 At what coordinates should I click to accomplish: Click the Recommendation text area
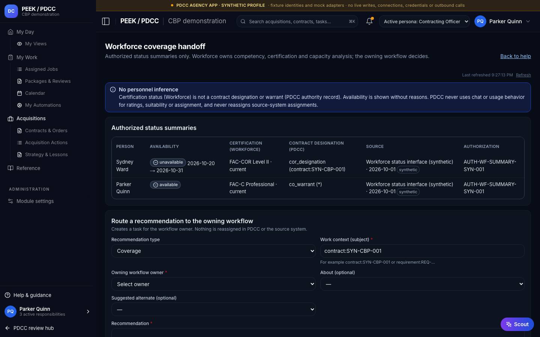coord(318,333)
